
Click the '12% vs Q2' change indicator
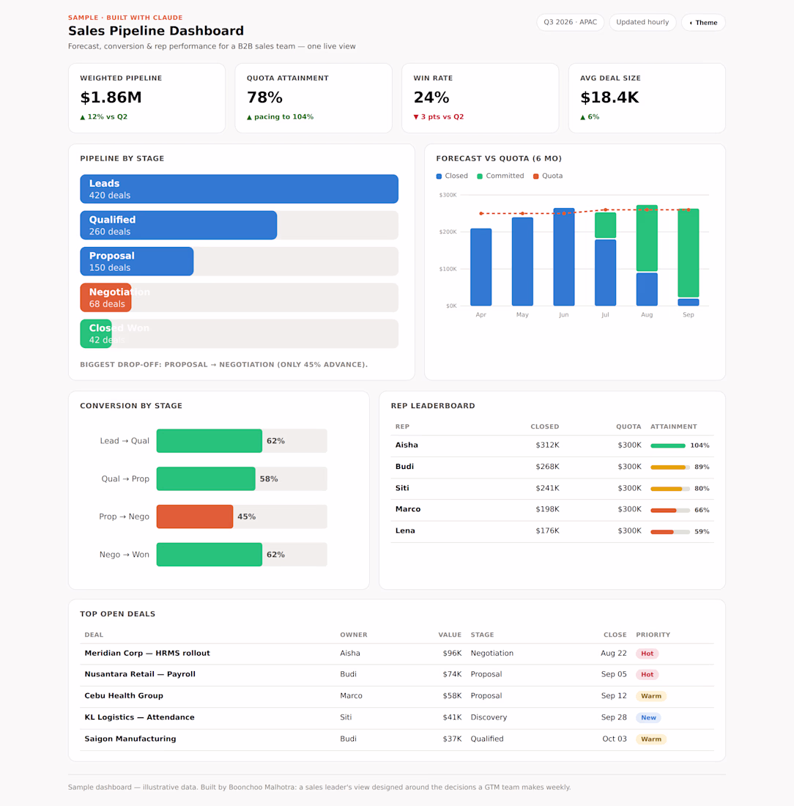[104, 117]
